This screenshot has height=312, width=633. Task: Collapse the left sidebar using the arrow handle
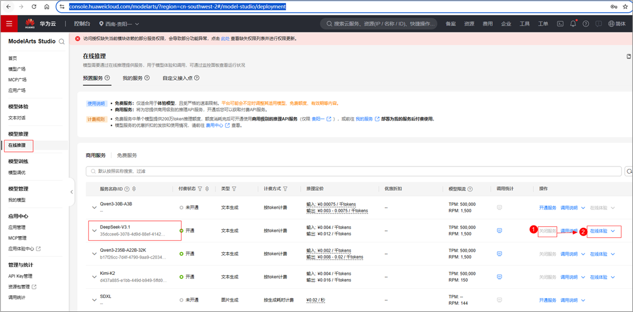(x=71, y=192)
